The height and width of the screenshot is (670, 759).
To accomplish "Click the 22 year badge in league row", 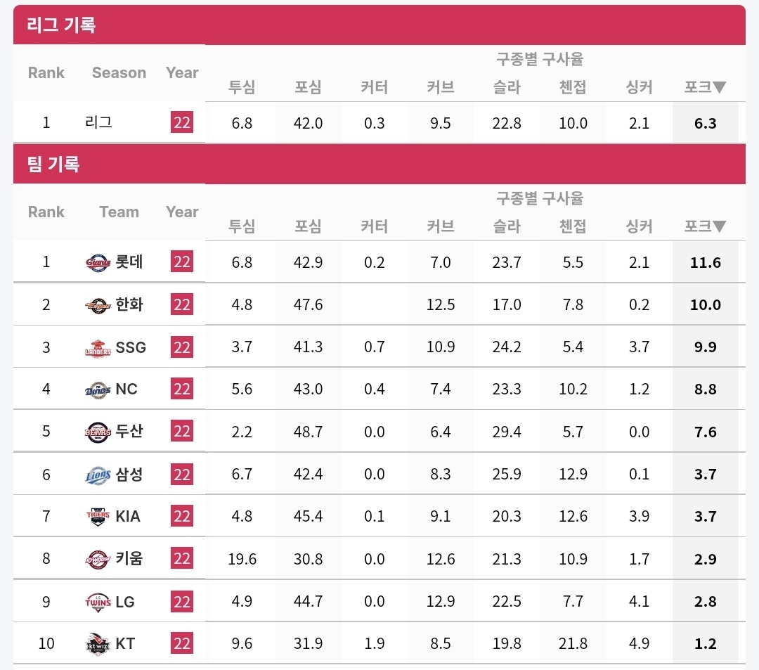I will (182, 123).
